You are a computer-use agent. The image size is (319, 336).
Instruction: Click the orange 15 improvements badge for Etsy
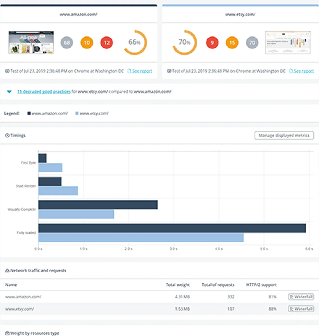click(x=232, y=43)
